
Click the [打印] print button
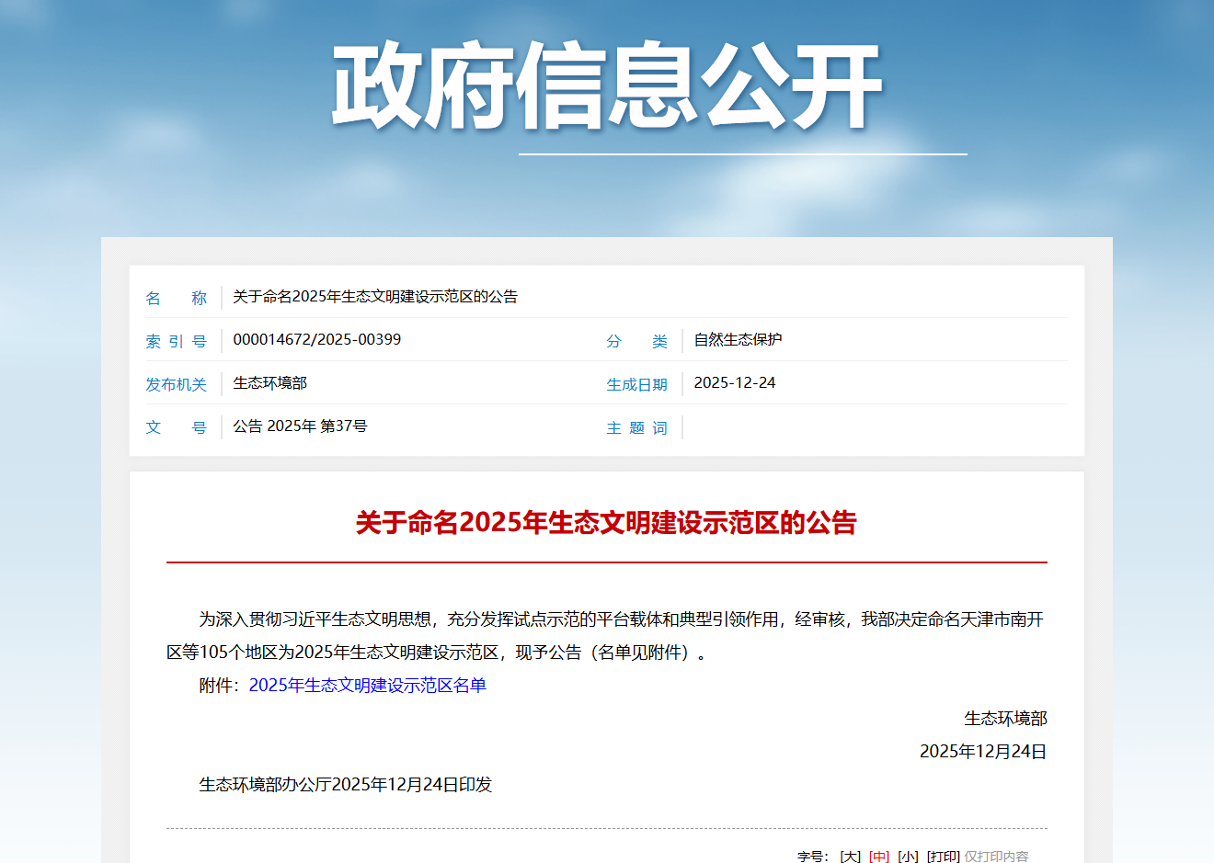tap(943, 856)
